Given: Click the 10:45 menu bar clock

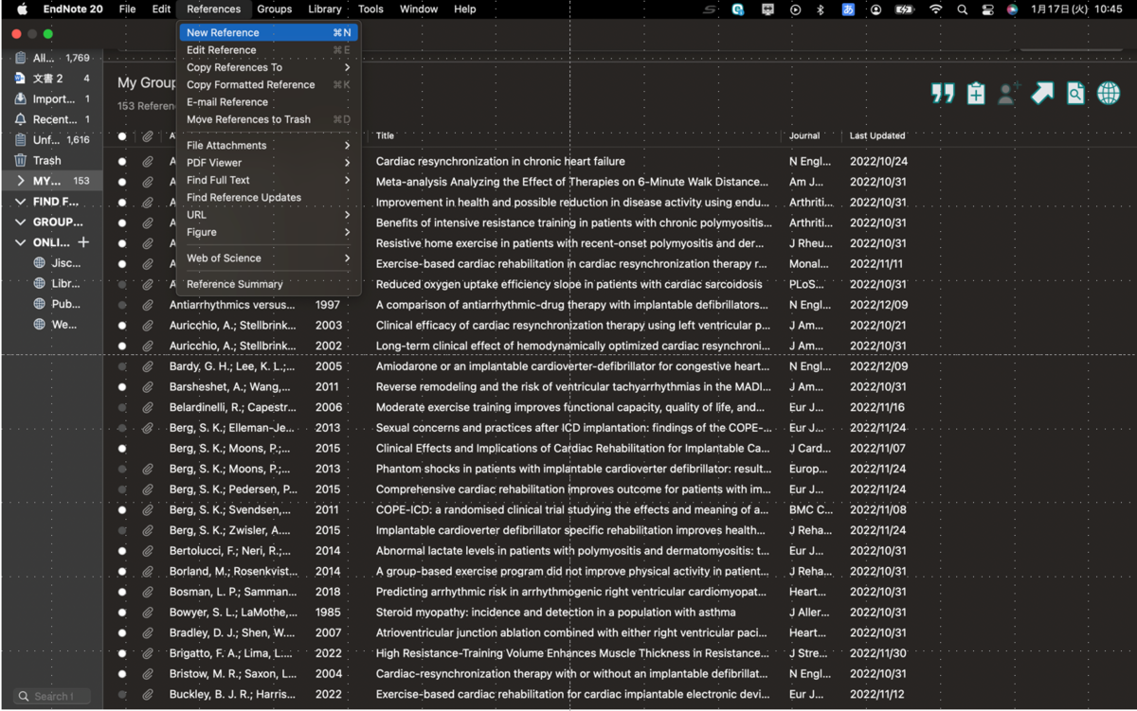Looking at the screenshot, I should [x=1108, y=9].
